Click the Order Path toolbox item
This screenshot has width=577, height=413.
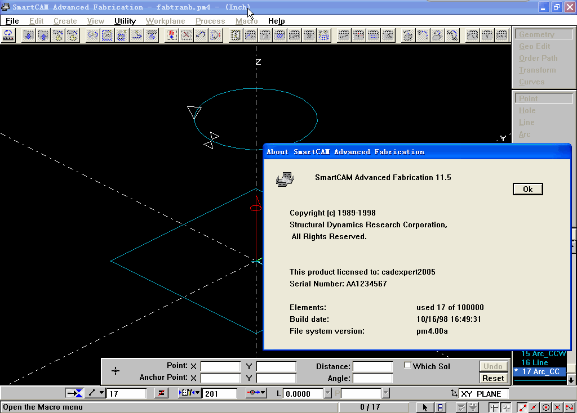point(538,58)
